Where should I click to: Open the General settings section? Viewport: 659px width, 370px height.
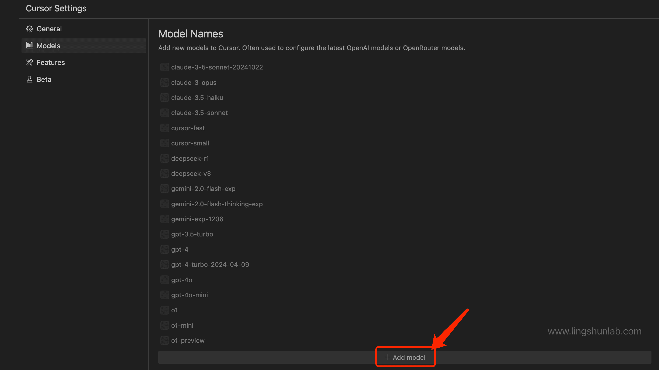[84, 29]
